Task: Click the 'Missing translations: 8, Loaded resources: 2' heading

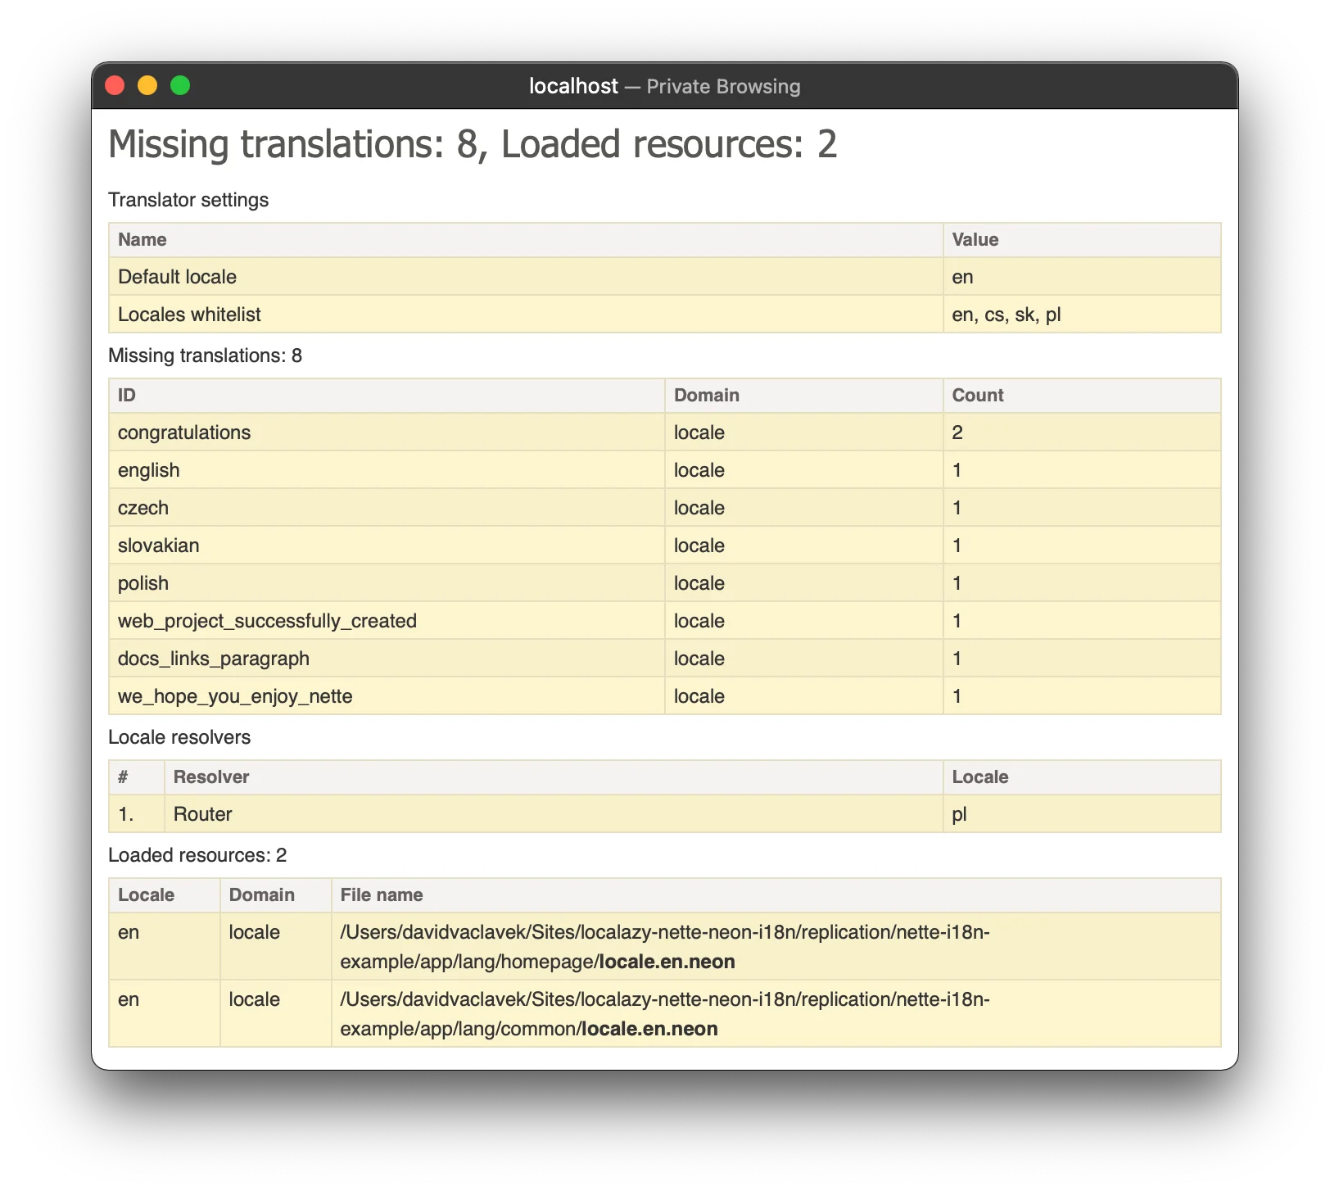Action: tap(473, 144)
